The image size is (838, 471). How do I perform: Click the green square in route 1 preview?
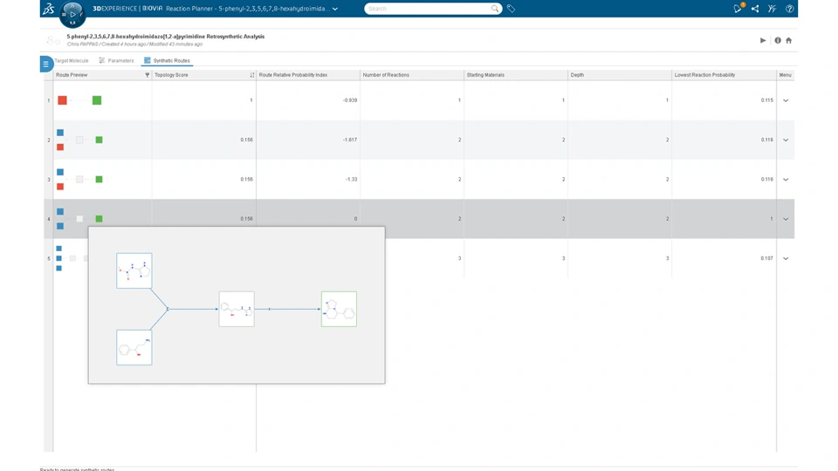[97, 100]
